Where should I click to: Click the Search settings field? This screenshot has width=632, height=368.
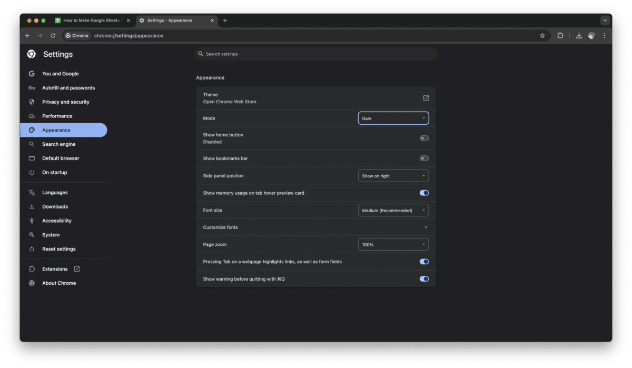[x=316, y=54]
